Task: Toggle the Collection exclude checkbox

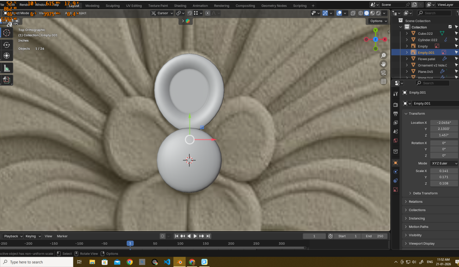Action: (x=450, y=27)
